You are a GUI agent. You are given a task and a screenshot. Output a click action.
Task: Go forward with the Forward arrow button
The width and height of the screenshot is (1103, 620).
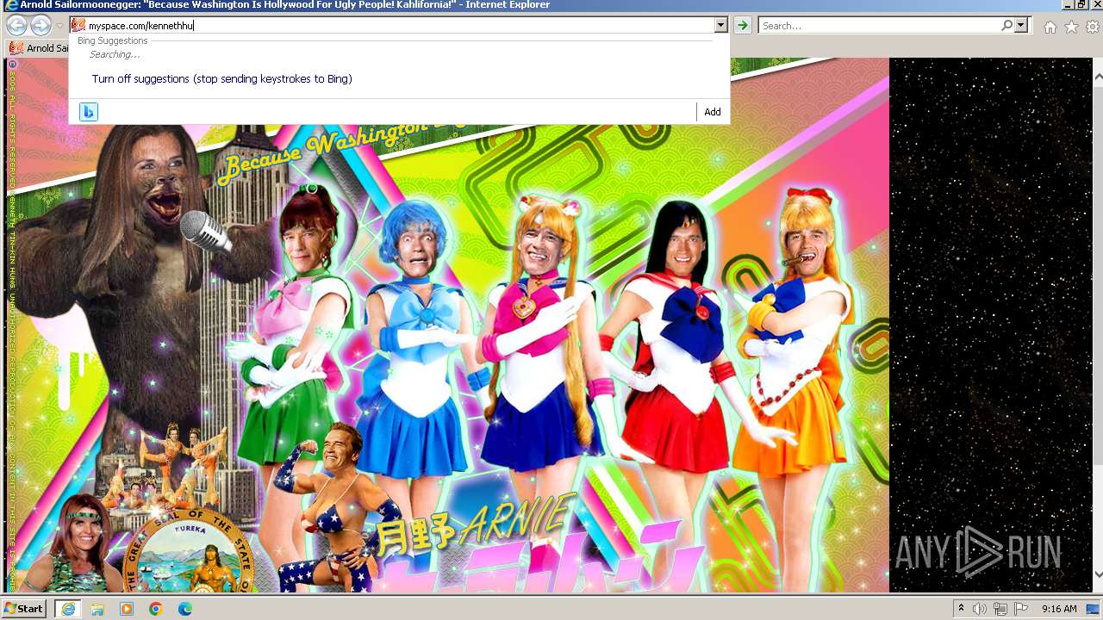(x=41, y=26)
